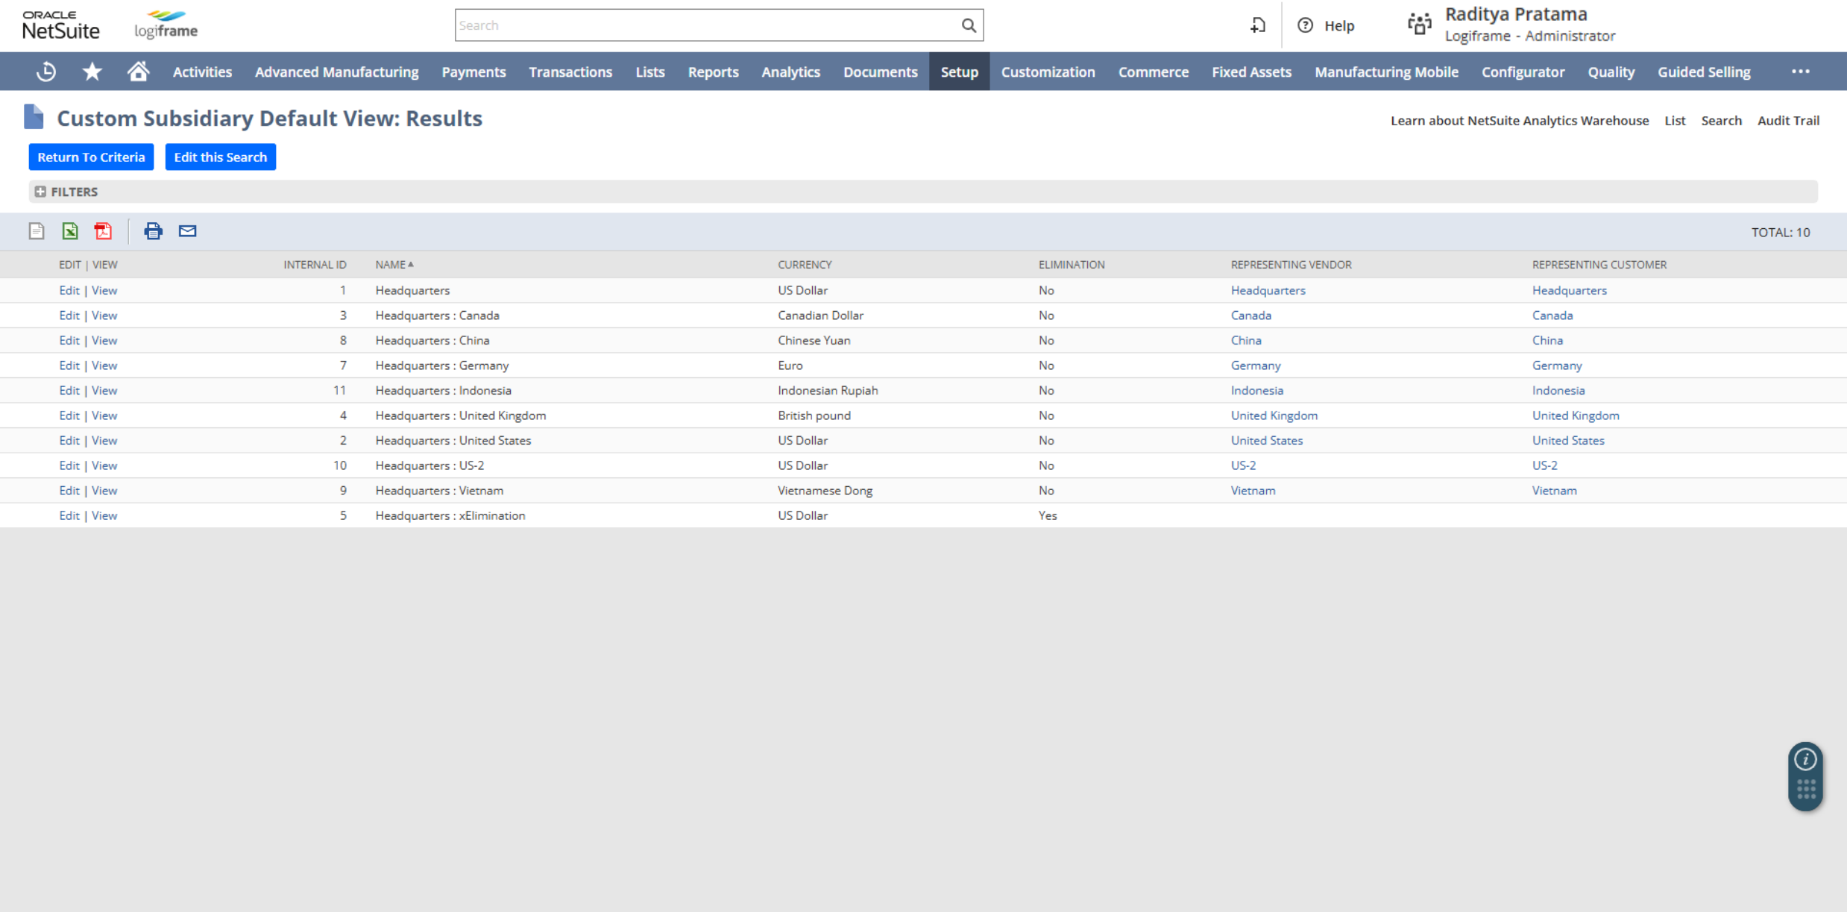Edit Headquarters Vietnam record

point(66,490)
